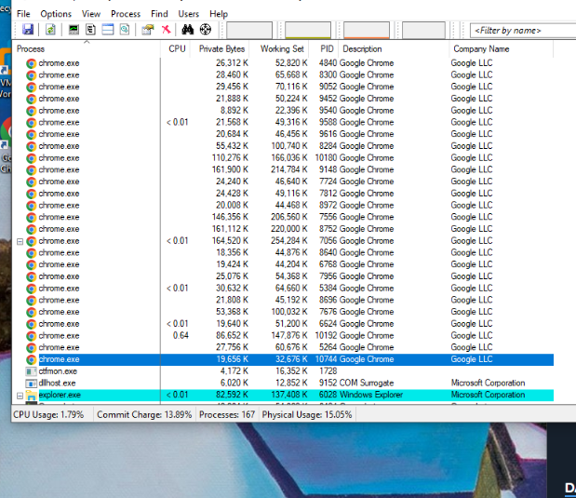Screen dimensions: 576x498
Task: Click the Filter by name input box
Action: 523,30
